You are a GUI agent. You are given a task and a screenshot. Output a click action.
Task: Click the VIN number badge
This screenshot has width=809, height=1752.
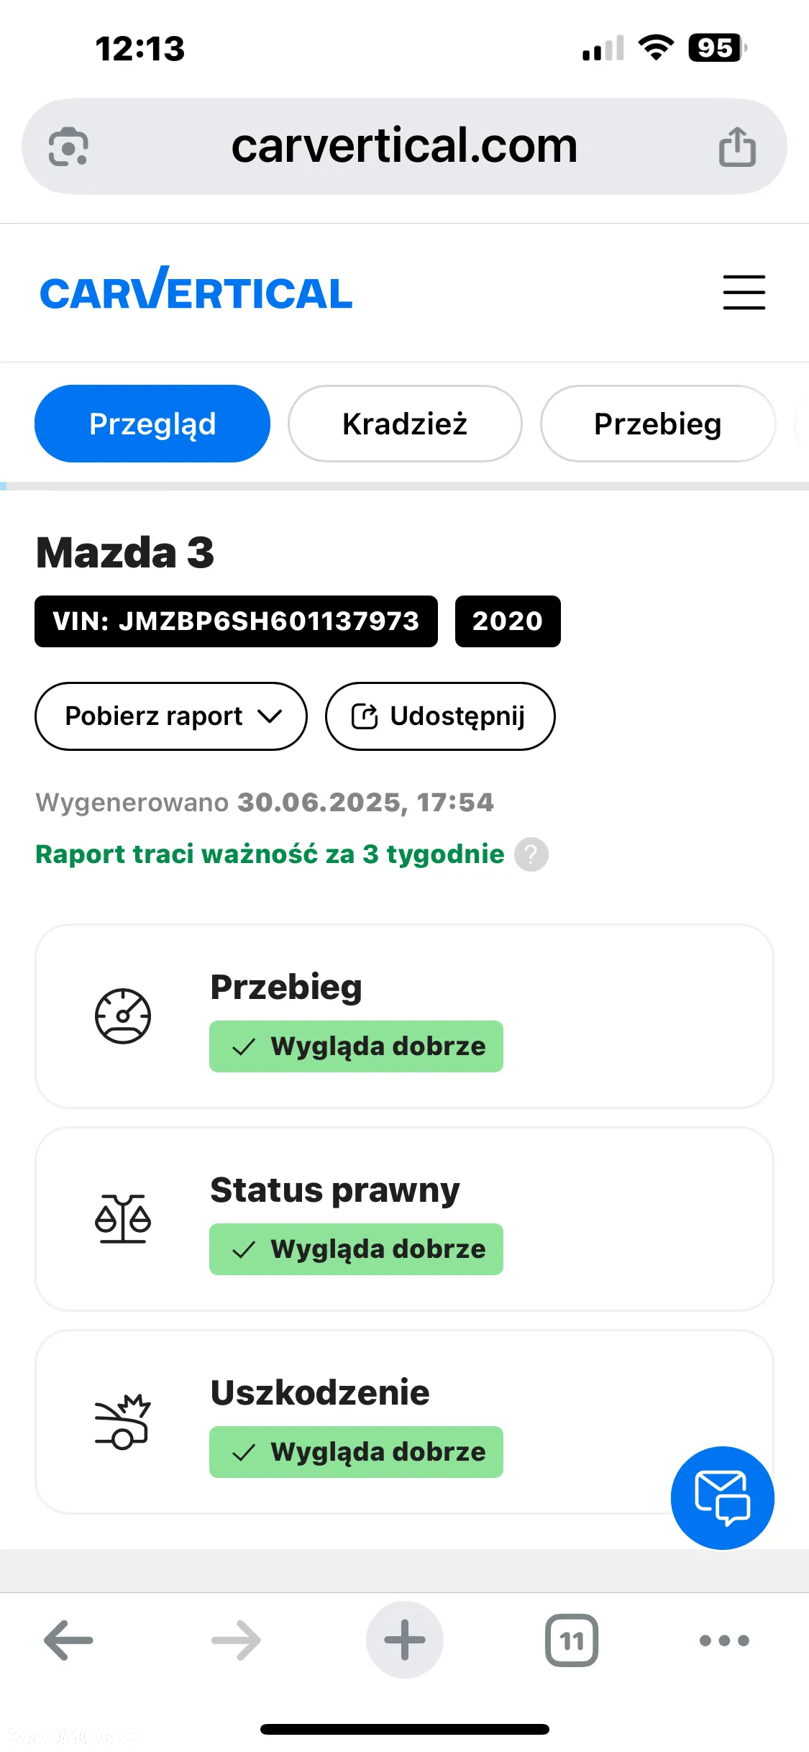point(236,621)
